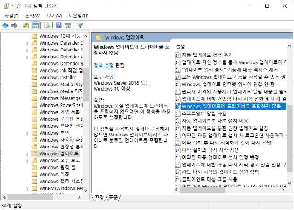Image resolution: width=294 pixels, height=210 pixels.
Task: Click tree pane scroll down arrow
Action: pyautogui.click(x=86, y=191)
